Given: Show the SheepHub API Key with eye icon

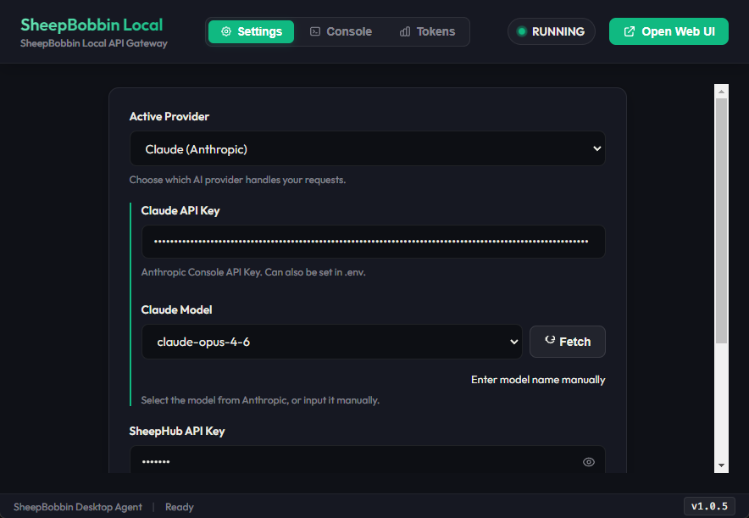Looking at the screenshot, I should point(589,461).
